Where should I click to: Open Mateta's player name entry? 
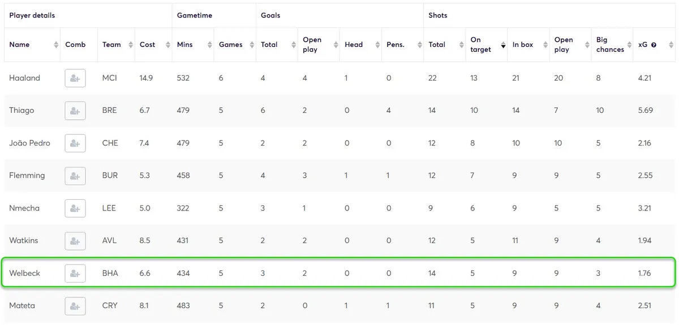point(22,305)
